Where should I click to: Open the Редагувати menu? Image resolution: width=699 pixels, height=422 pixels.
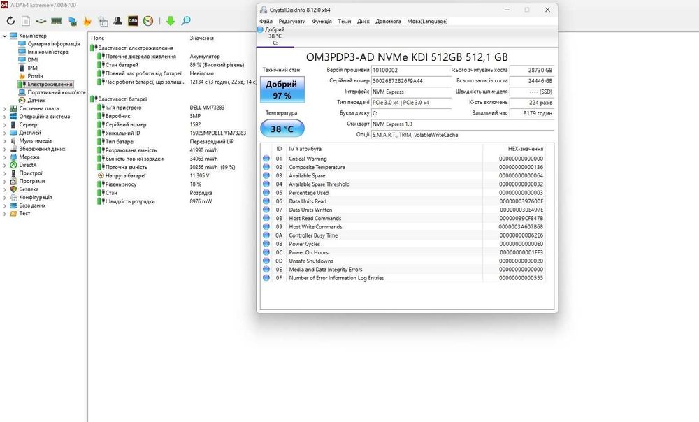[x=292, y=21]
